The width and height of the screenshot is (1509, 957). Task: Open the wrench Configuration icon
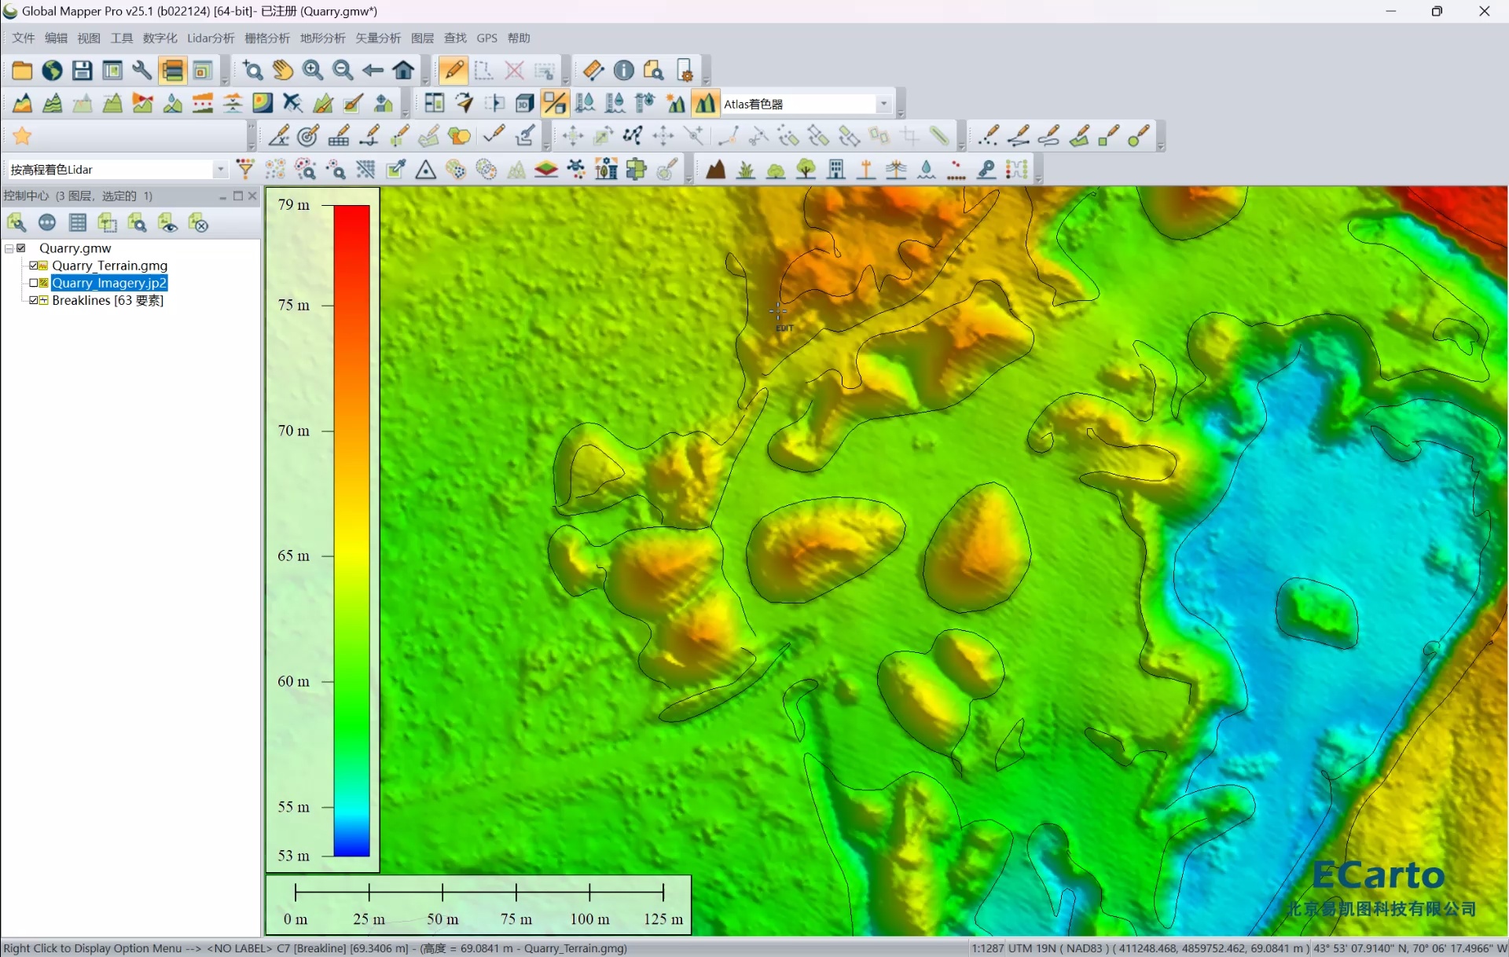point(142,71)
